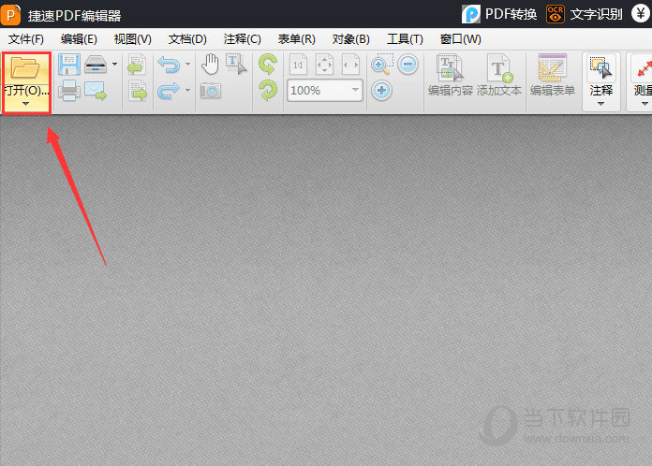Expand the scanner dropdown arrow
Viewport: 652px width, 466px height.
pos(115,65)
